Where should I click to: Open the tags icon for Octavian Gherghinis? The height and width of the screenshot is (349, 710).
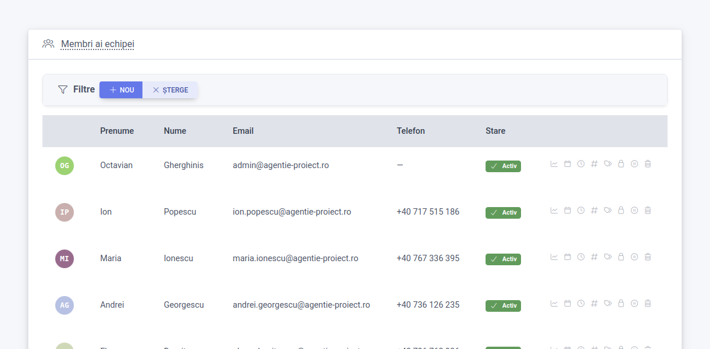(608, 164)
